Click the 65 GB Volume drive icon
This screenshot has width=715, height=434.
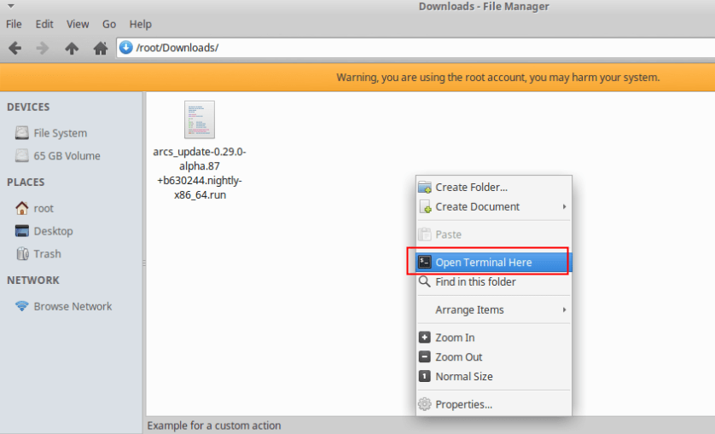point(21,155)
